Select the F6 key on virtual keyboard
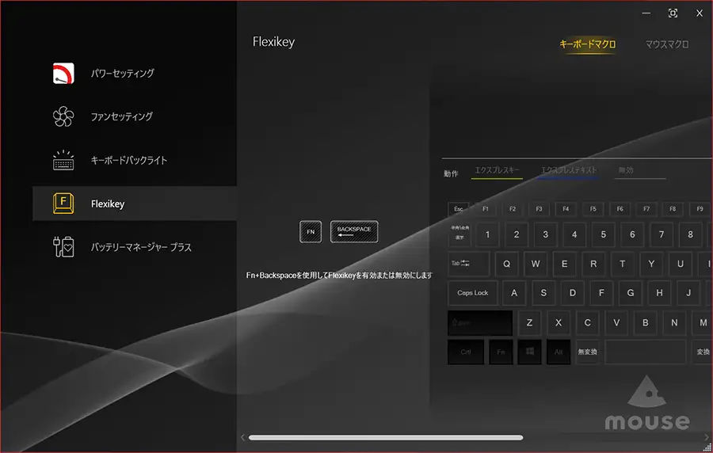The width and height of the screenshot is (713, 453). click(x=620, y=209)
